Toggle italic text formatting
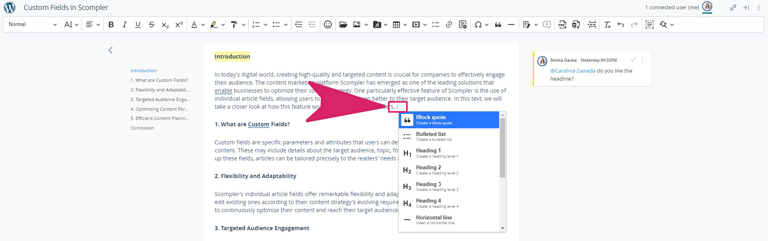 pyautogui.click(x=124, y=24)
